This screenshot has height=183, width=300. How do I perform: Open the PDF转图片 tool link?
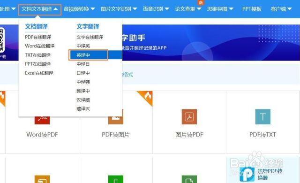116,135
